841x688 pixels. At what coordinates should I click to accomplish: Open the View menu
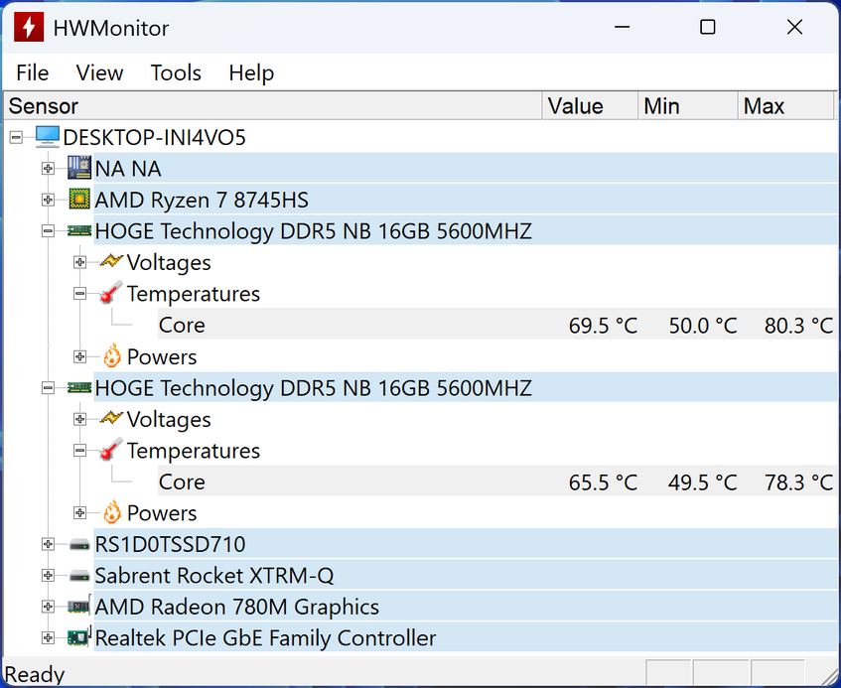99,72
